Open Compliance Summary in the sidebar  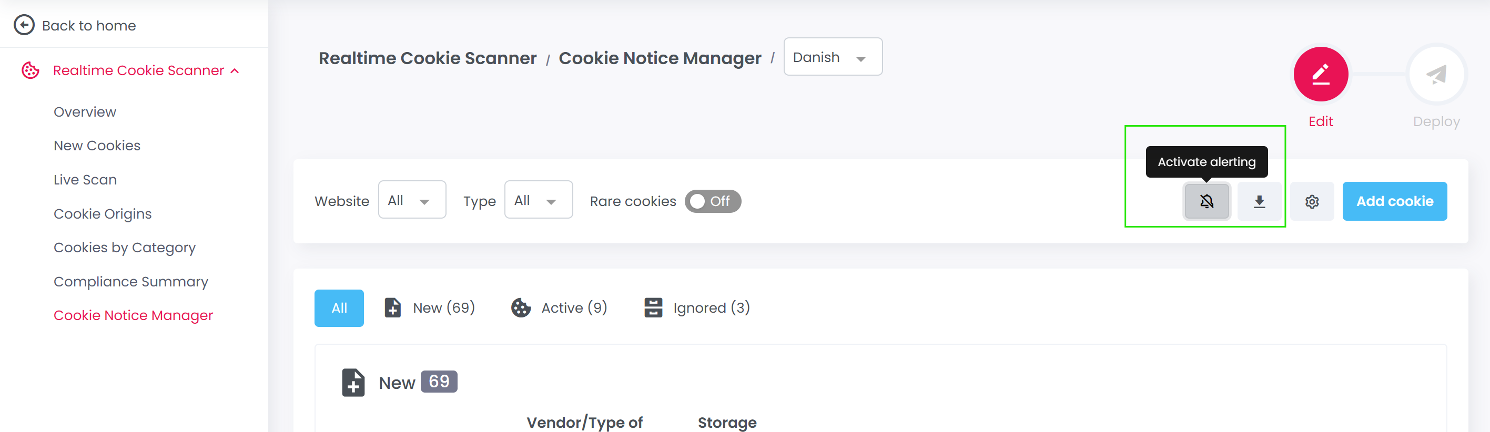(131, 282)
